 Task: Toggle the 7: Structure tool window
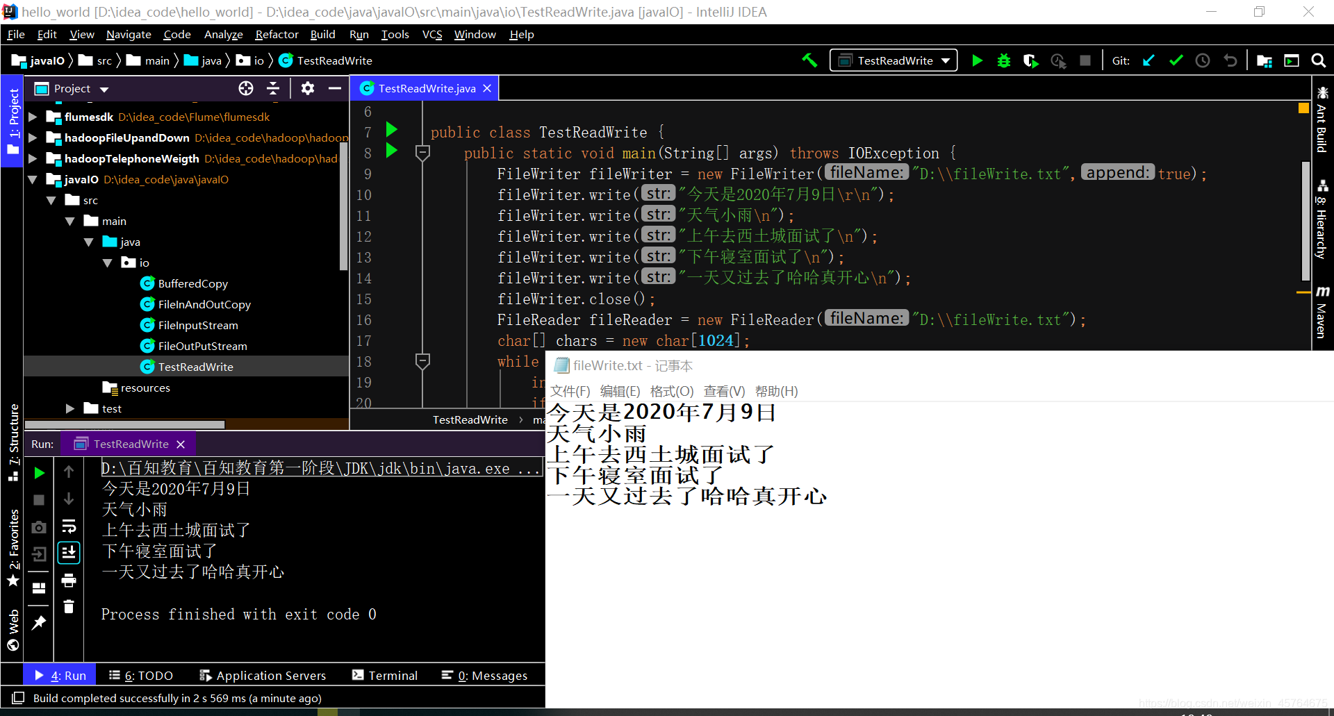(x=13, y=442)
